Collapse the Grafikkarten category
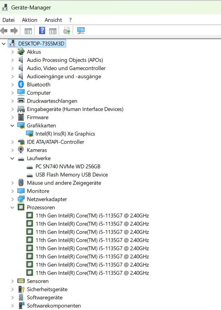Viewport: 221px width, 310px height. pyautogui.click(x=12, y=126)
